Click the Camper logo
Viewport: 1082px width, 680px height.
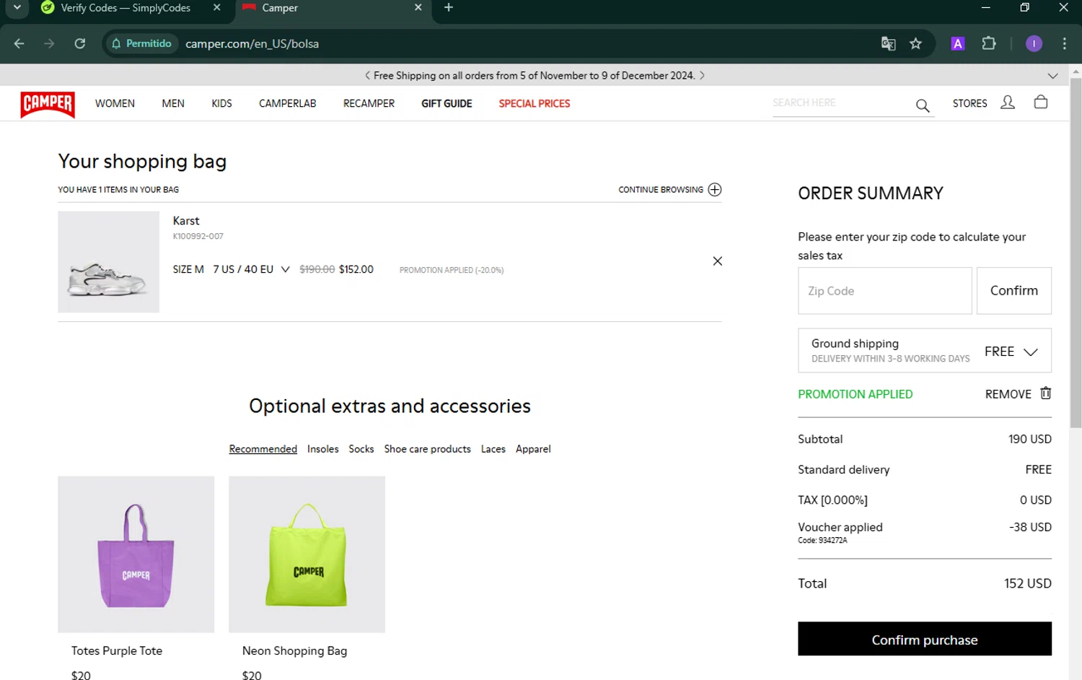pos(48,104)
